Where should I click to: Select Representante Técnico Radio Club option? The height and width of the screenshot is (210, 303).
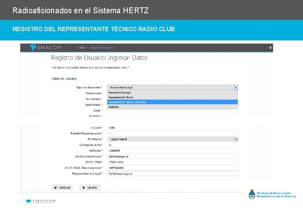[x=172, y=102]
